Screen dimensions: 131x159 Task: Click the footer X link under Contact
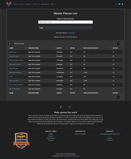tap(110, 136)
